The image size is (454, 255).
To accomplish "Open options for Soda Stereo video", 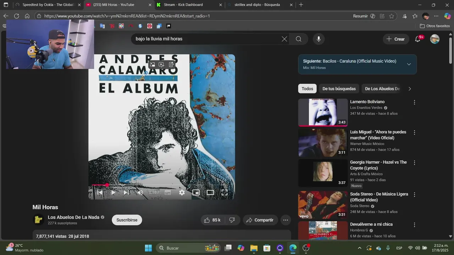I will pos(414,194).
